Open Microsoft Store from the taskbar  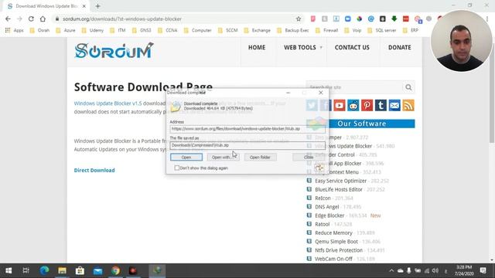80,270
